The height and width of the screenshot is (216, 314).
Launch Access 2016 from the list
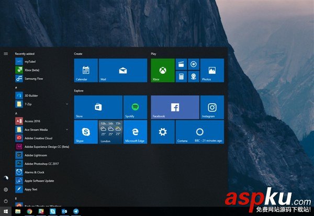coord(42,121)
